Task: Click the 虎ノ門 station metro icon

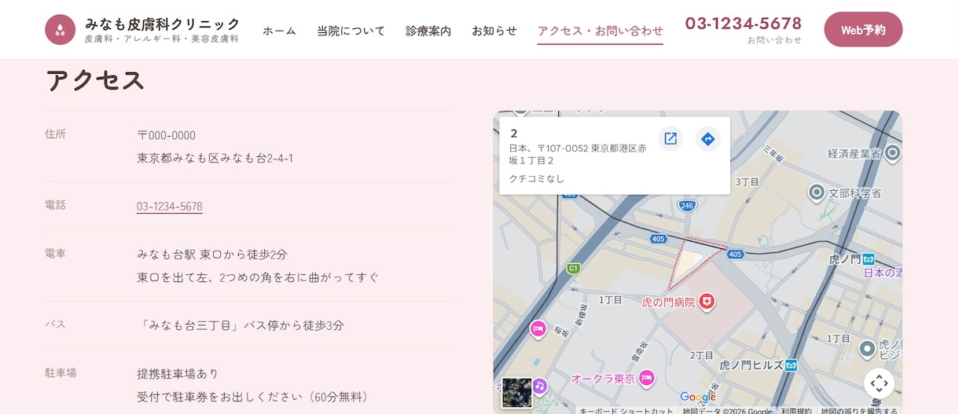Action: (869, 258)
